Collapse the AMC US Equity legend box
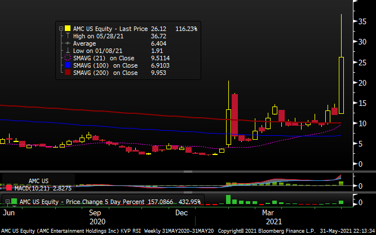The height and width of the screenshot is (235, 376). tap(61, 29)
